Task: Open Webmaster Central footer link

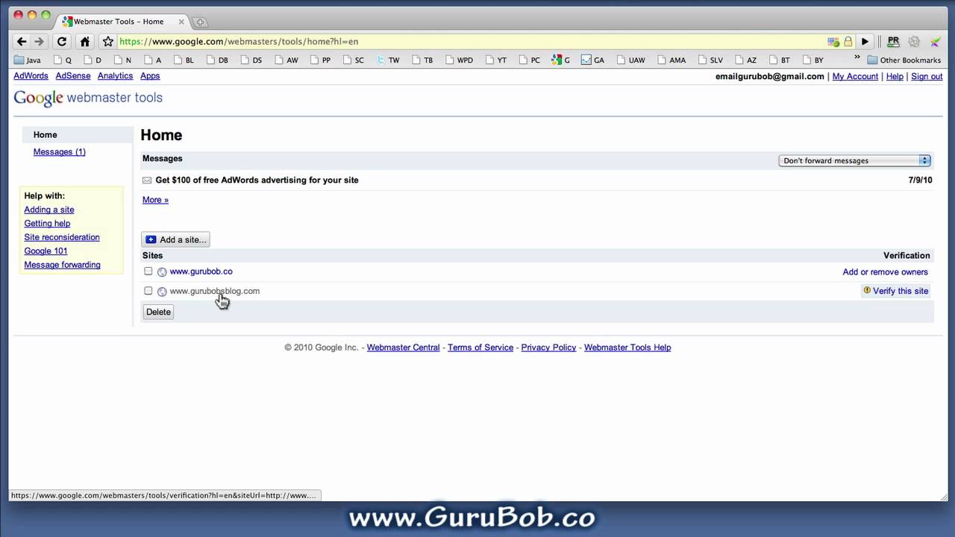Action: [403, 348]
